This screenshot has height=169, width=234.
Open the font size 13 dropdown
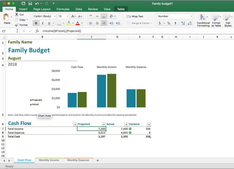[67, 16]
